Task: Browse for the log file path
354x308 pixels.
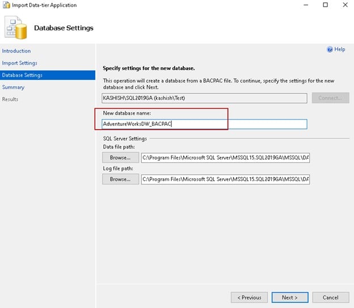Action: coord(120,179)
